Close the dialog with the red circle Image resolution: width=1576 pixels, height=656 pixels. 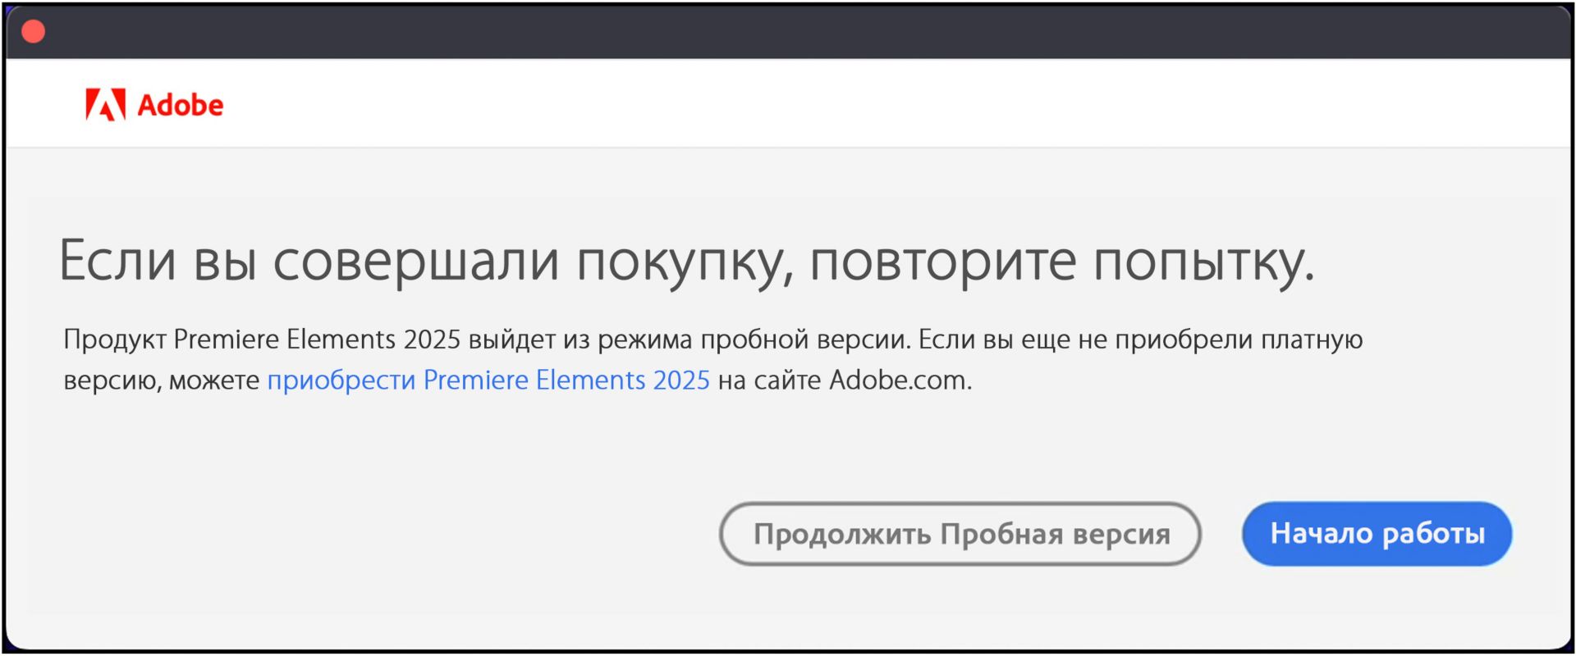click(33, 32)
